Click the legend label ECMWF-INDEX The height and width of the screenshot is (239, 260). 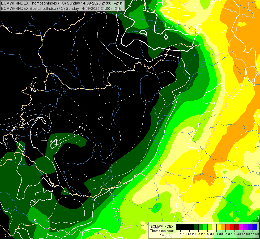click(x=162, y=227)
